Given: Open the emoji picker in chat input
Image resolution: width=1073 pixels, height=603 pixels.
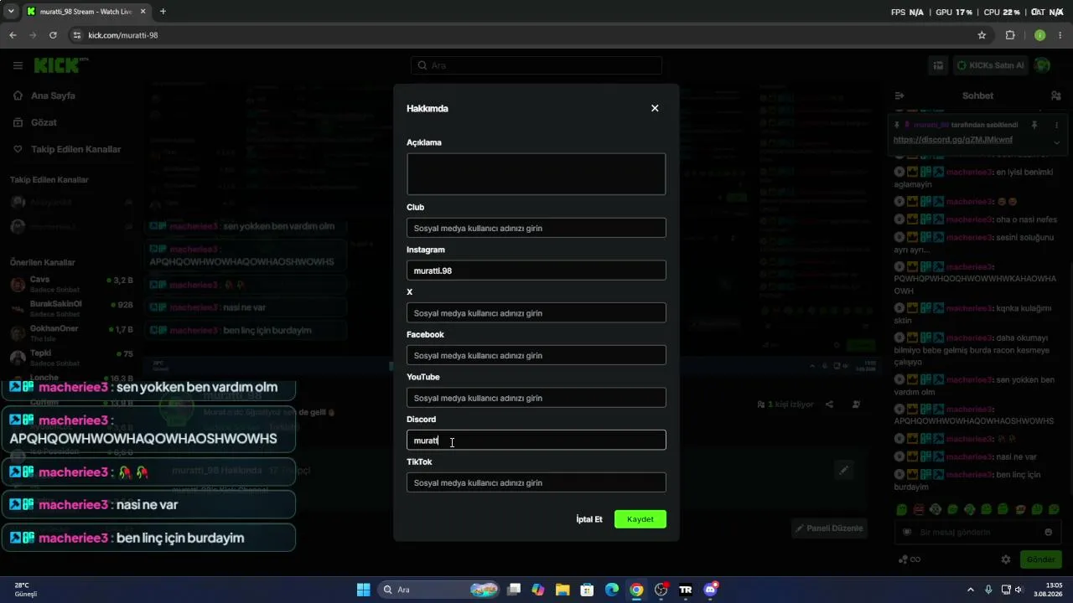Looking at the screenshot, I should (1048, 532).
